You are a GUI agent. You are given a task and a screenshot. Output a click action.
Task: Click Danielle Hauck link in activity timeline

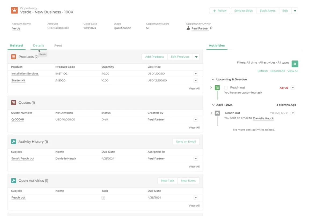point(263,118)
